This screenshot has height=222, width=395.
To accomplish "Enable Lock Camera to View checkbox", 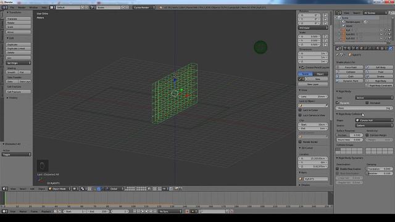I will pos(300,115).
